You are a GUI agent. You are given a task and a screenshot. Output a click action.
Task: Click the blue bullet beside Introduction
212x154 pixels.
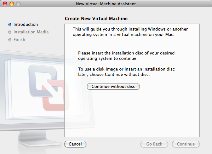click(x=10, y=25)
